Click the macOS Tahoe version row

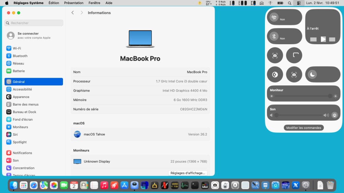pos(140,134)
